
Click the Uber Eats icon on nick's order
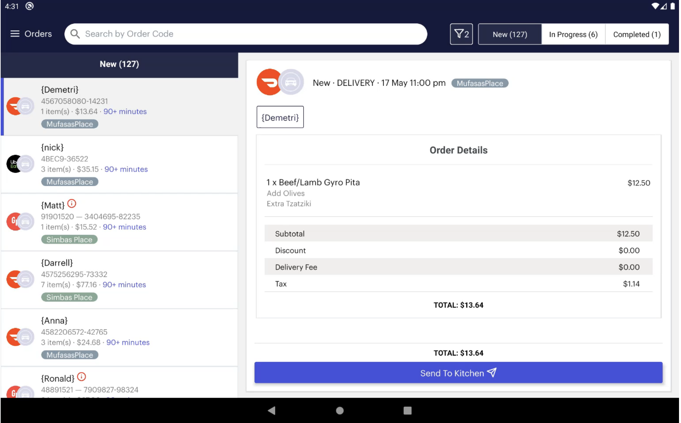pyautogui.click(x=14, y=164)
